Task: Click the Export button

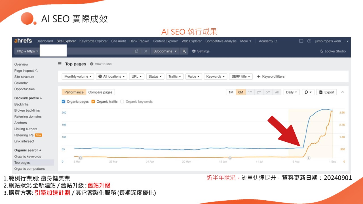Action: (327, 92)
